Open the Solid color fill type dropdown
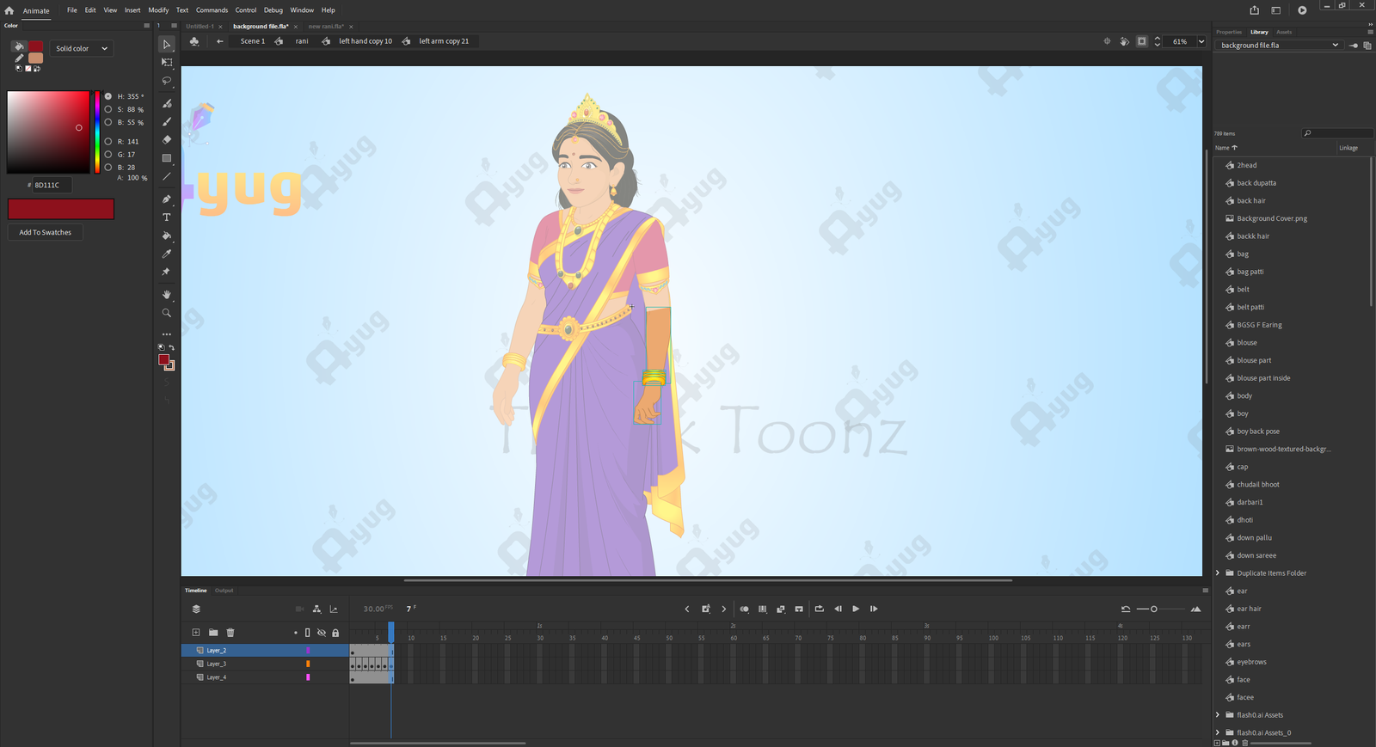Screen dimensions: 1376x747 (82, 48)
